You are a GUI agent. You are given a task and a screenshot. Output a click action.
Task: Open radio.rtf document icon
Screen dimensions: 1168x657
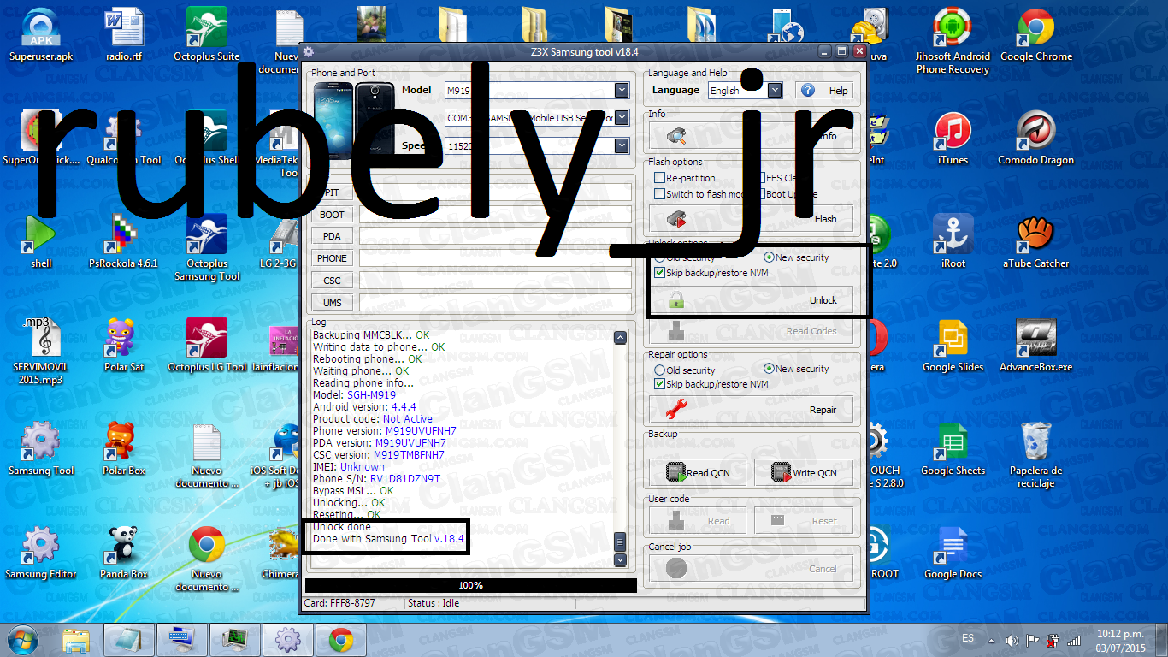(x=124, y=35)
